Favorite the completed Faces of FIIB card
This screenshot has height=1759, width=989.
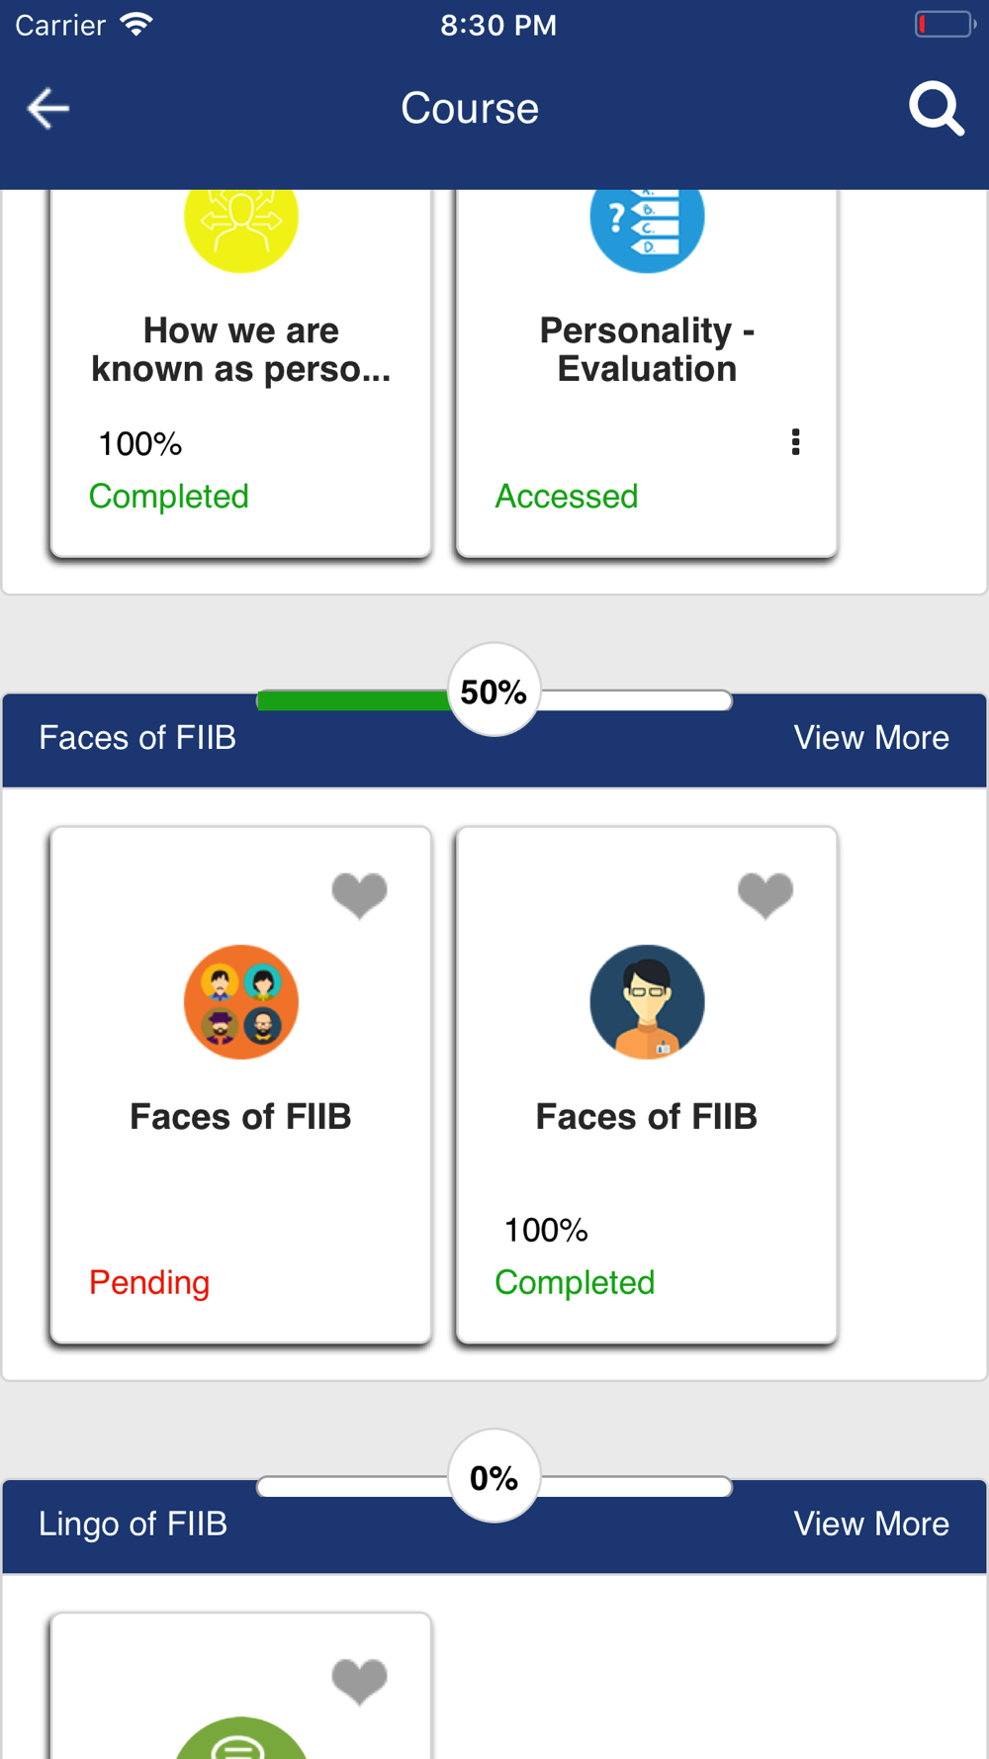[x=765, y=895]
